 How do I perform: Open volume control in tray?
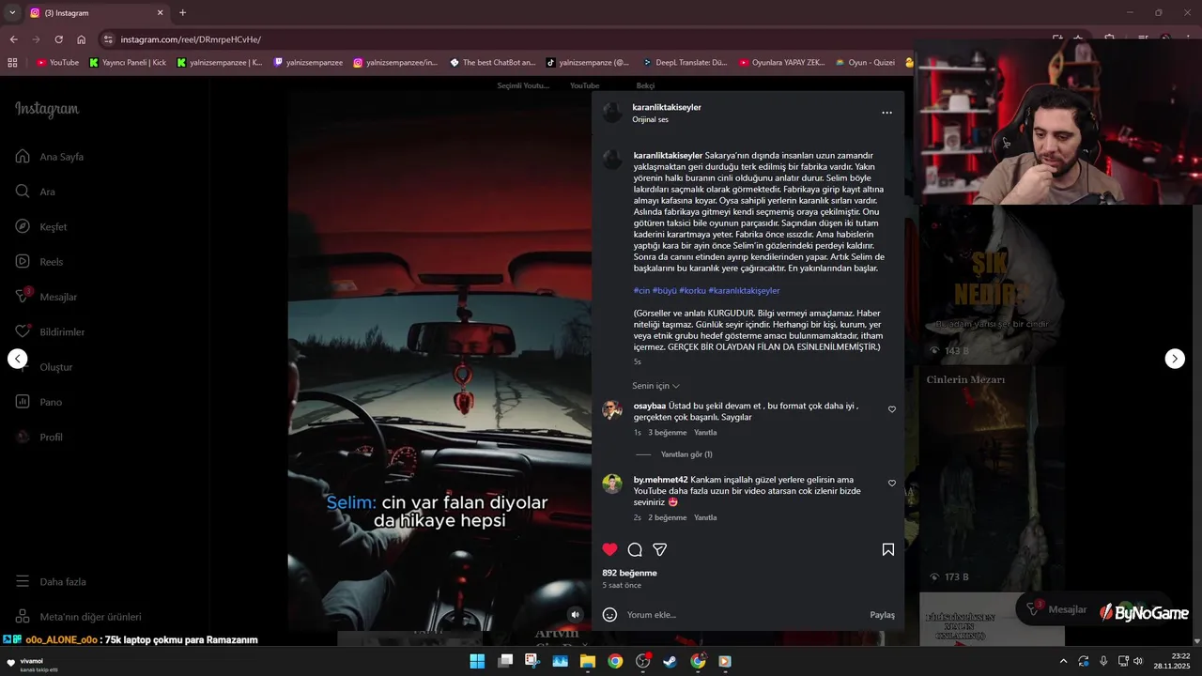[1137, 661]
